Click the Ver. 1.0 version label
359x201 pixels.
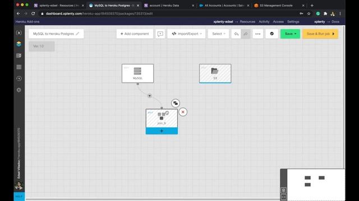click(x=42, y=46)
